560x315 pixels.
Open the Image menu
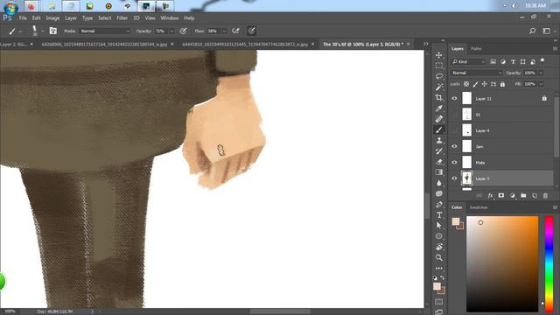coord(52,17)
